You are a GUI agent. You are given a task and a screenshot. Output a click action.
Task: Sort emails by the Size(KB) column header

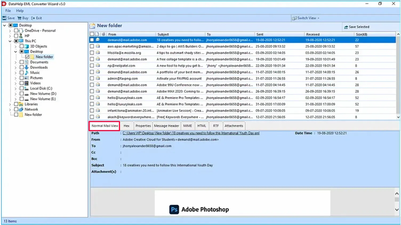coord(375,34)
